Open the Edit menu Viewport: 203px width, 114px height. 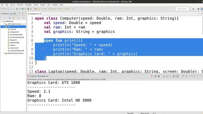7,5
